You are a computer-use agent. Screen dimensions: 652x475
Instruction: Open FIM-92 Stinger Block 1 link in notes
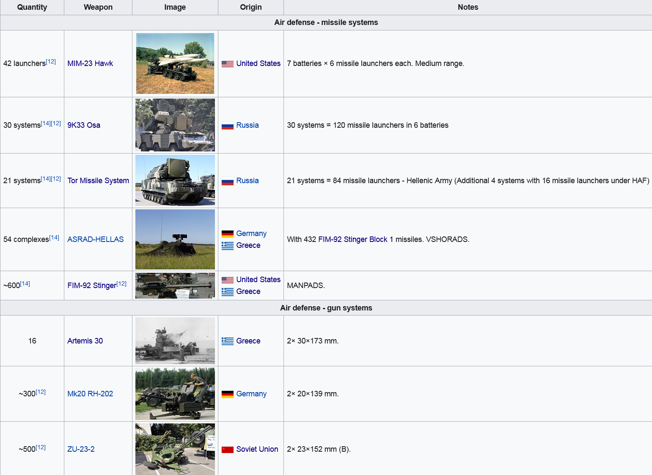(x=356, y=239)
